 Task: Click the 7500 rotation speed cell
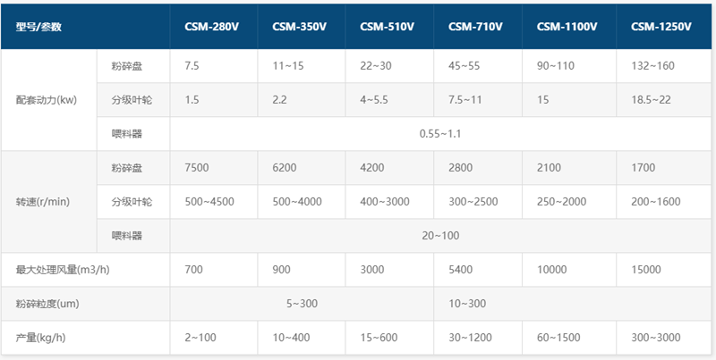196,168
